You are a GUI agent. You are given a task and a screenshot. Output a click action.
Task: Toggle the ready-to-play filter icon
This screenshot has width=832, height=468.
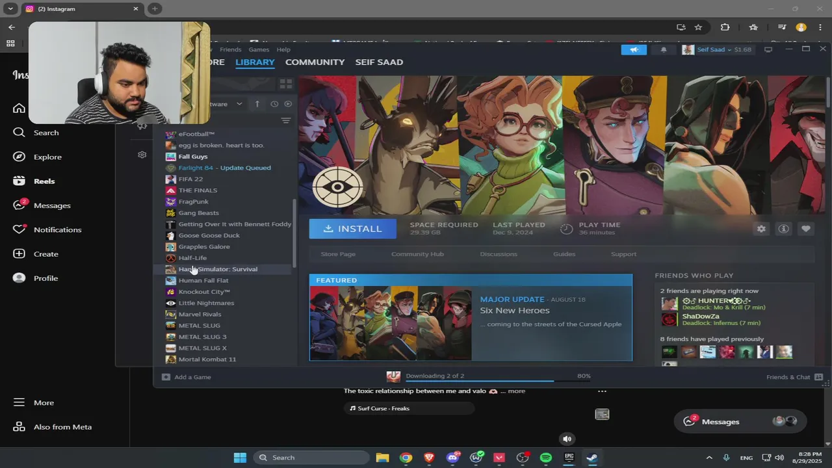pyautogui.click(x=288, y=104)
